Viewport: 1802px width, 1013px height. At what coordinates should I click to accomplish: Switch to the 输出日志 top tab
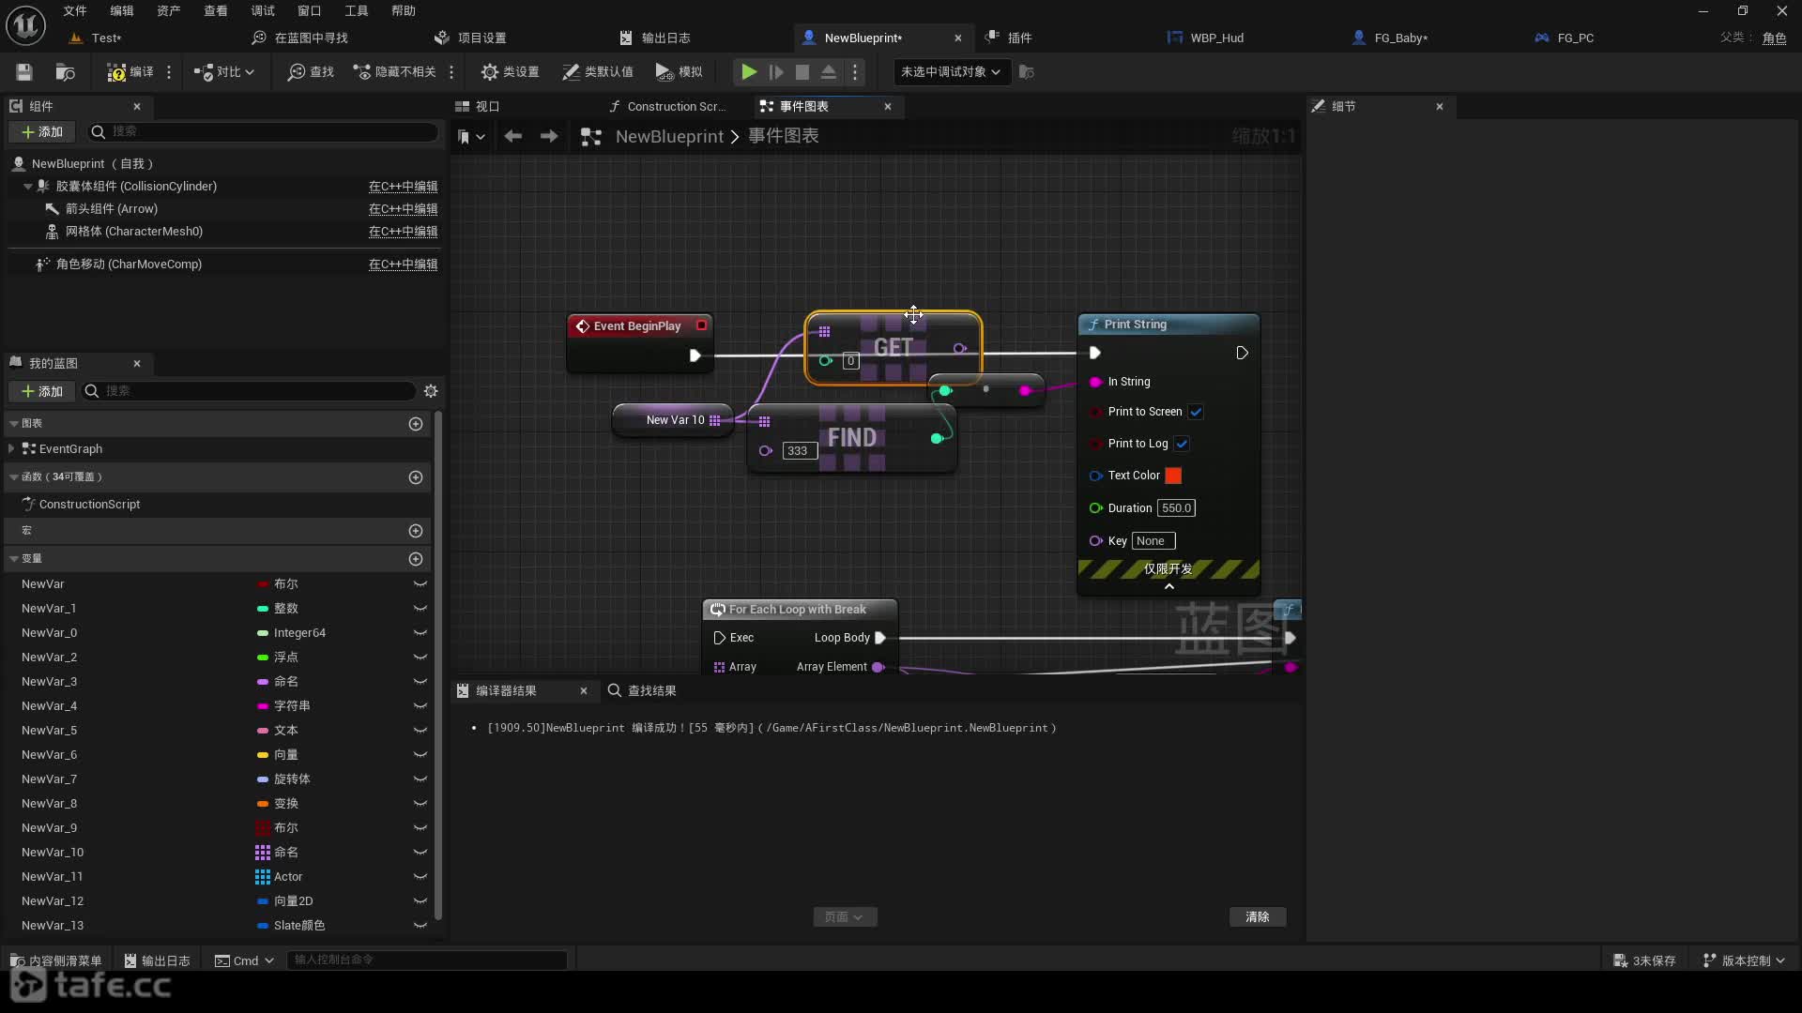655,38
